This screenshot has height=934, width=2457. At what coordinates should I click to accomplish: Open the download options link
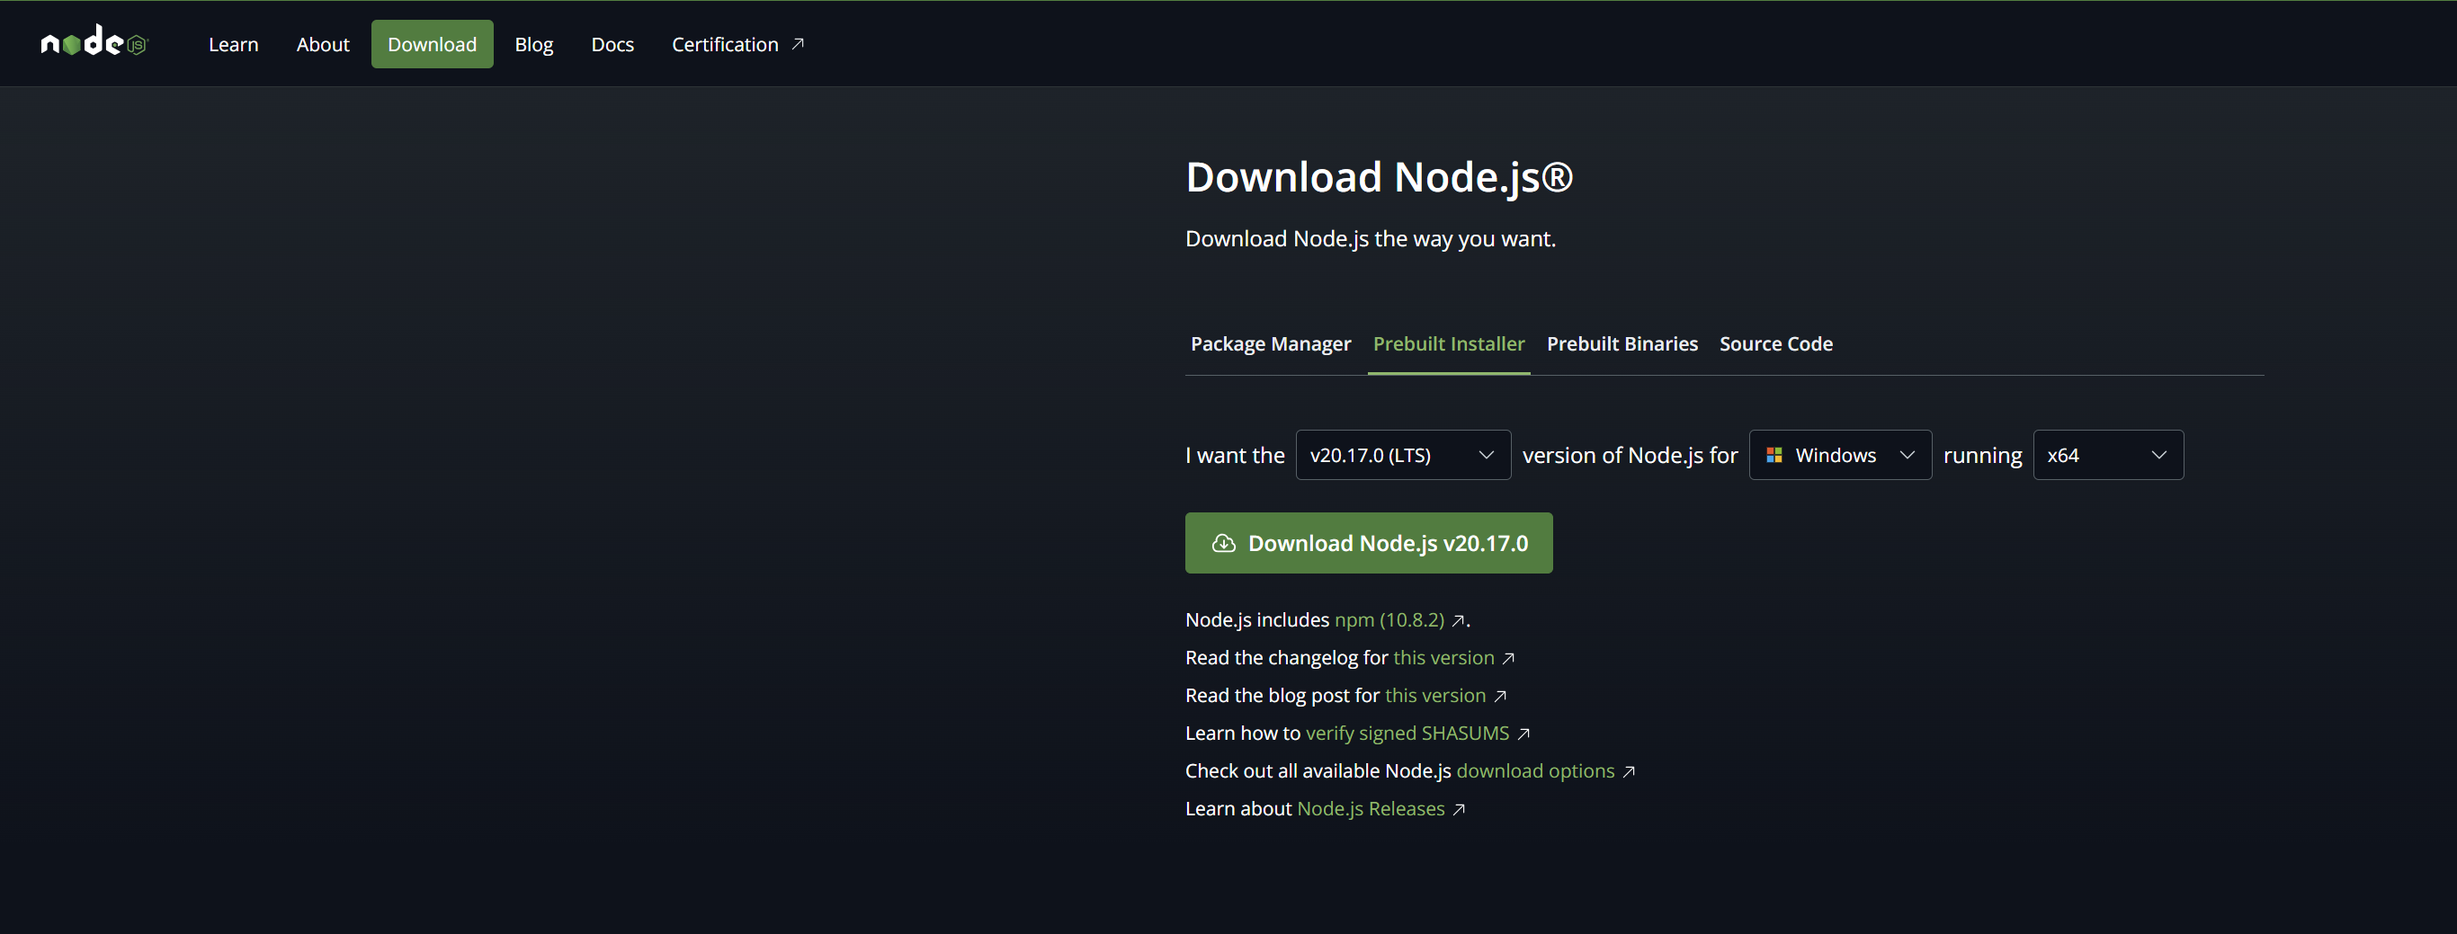point(1536,772)
